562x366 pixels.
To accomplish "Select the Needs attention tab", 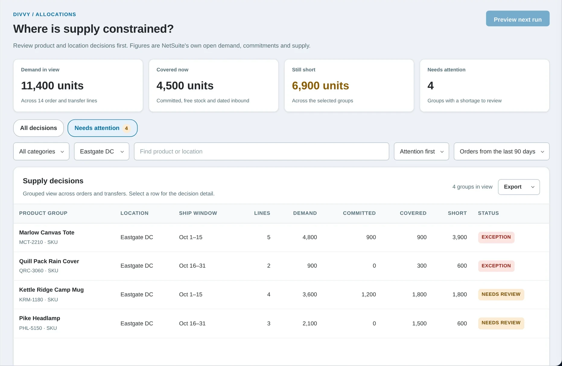I will coord(103,128).
